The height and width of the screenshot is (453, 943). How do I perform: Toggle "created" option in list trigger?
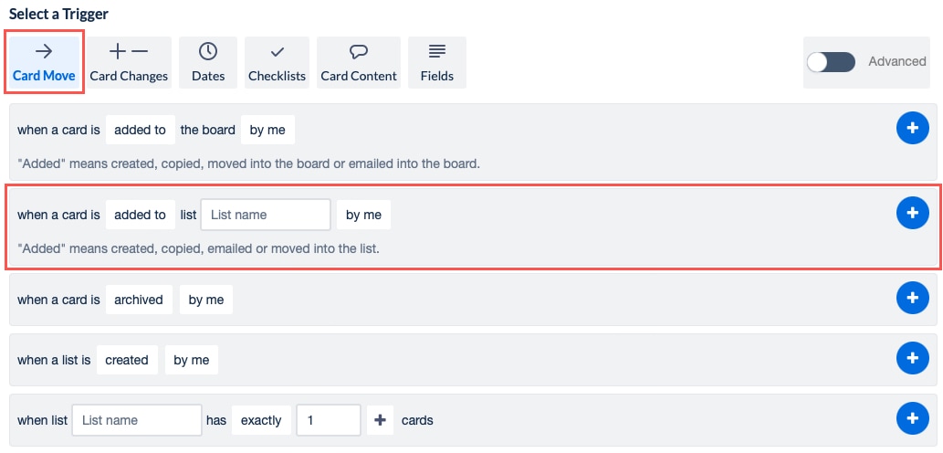127,360
